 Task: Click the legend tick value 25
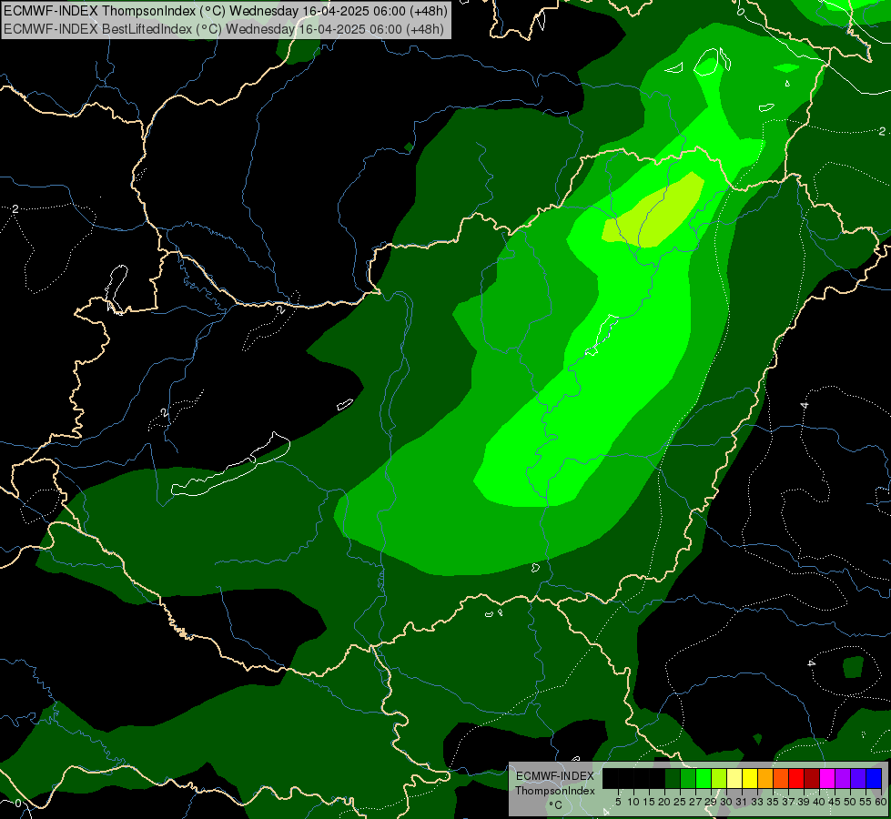click(x=680, y=802)
